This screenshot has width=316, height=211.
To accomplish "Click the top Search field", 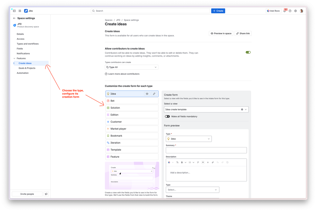I will click(x=150, y=11).
